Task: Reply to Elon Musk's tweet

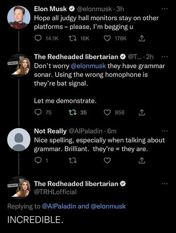Action: click(x=38, y=38)
